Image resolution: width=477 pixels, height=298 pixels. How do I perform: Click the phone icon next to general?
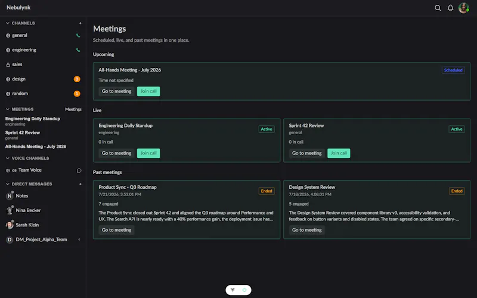[78, 36]
